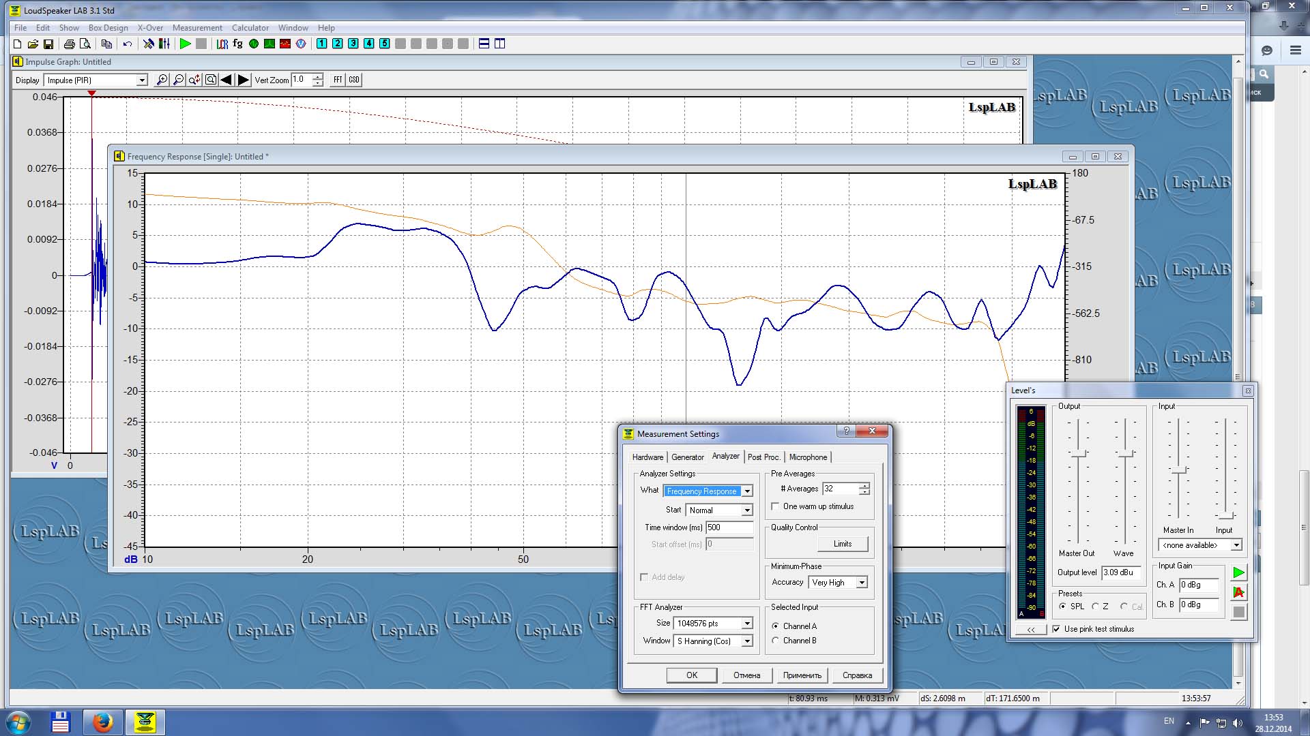Click the FFT button in Impulse Graph
This screenshot has height=736, width=1310.
338,80
